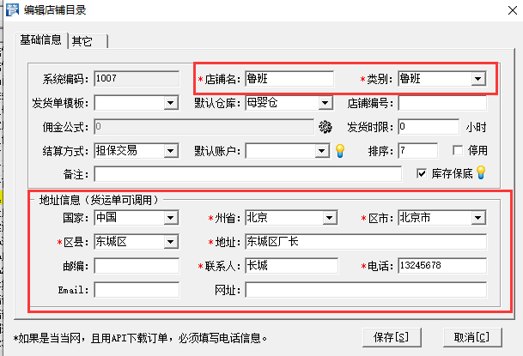523x356 pixels.
Task: Click the gear icon beside 佣金公式
Action: [325, 128]
